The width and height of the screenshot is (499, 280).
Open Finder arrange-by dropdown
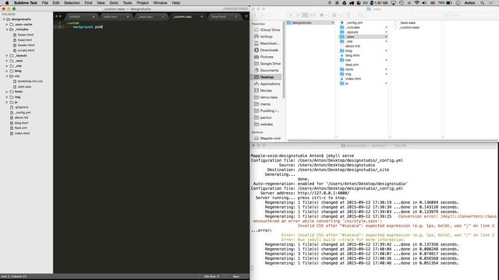(335, 16)
